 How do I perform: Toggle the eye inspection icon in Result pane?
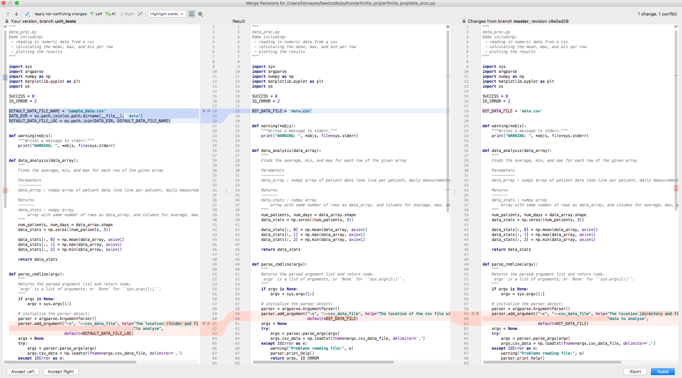448,27
